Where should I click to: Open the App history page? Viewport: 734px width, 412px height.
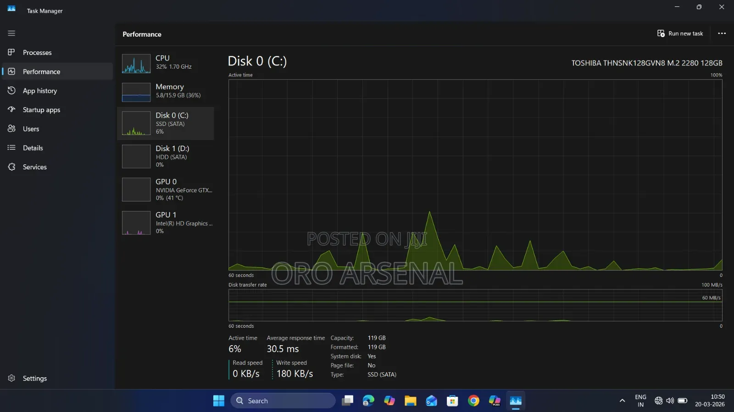pos(58,91)
